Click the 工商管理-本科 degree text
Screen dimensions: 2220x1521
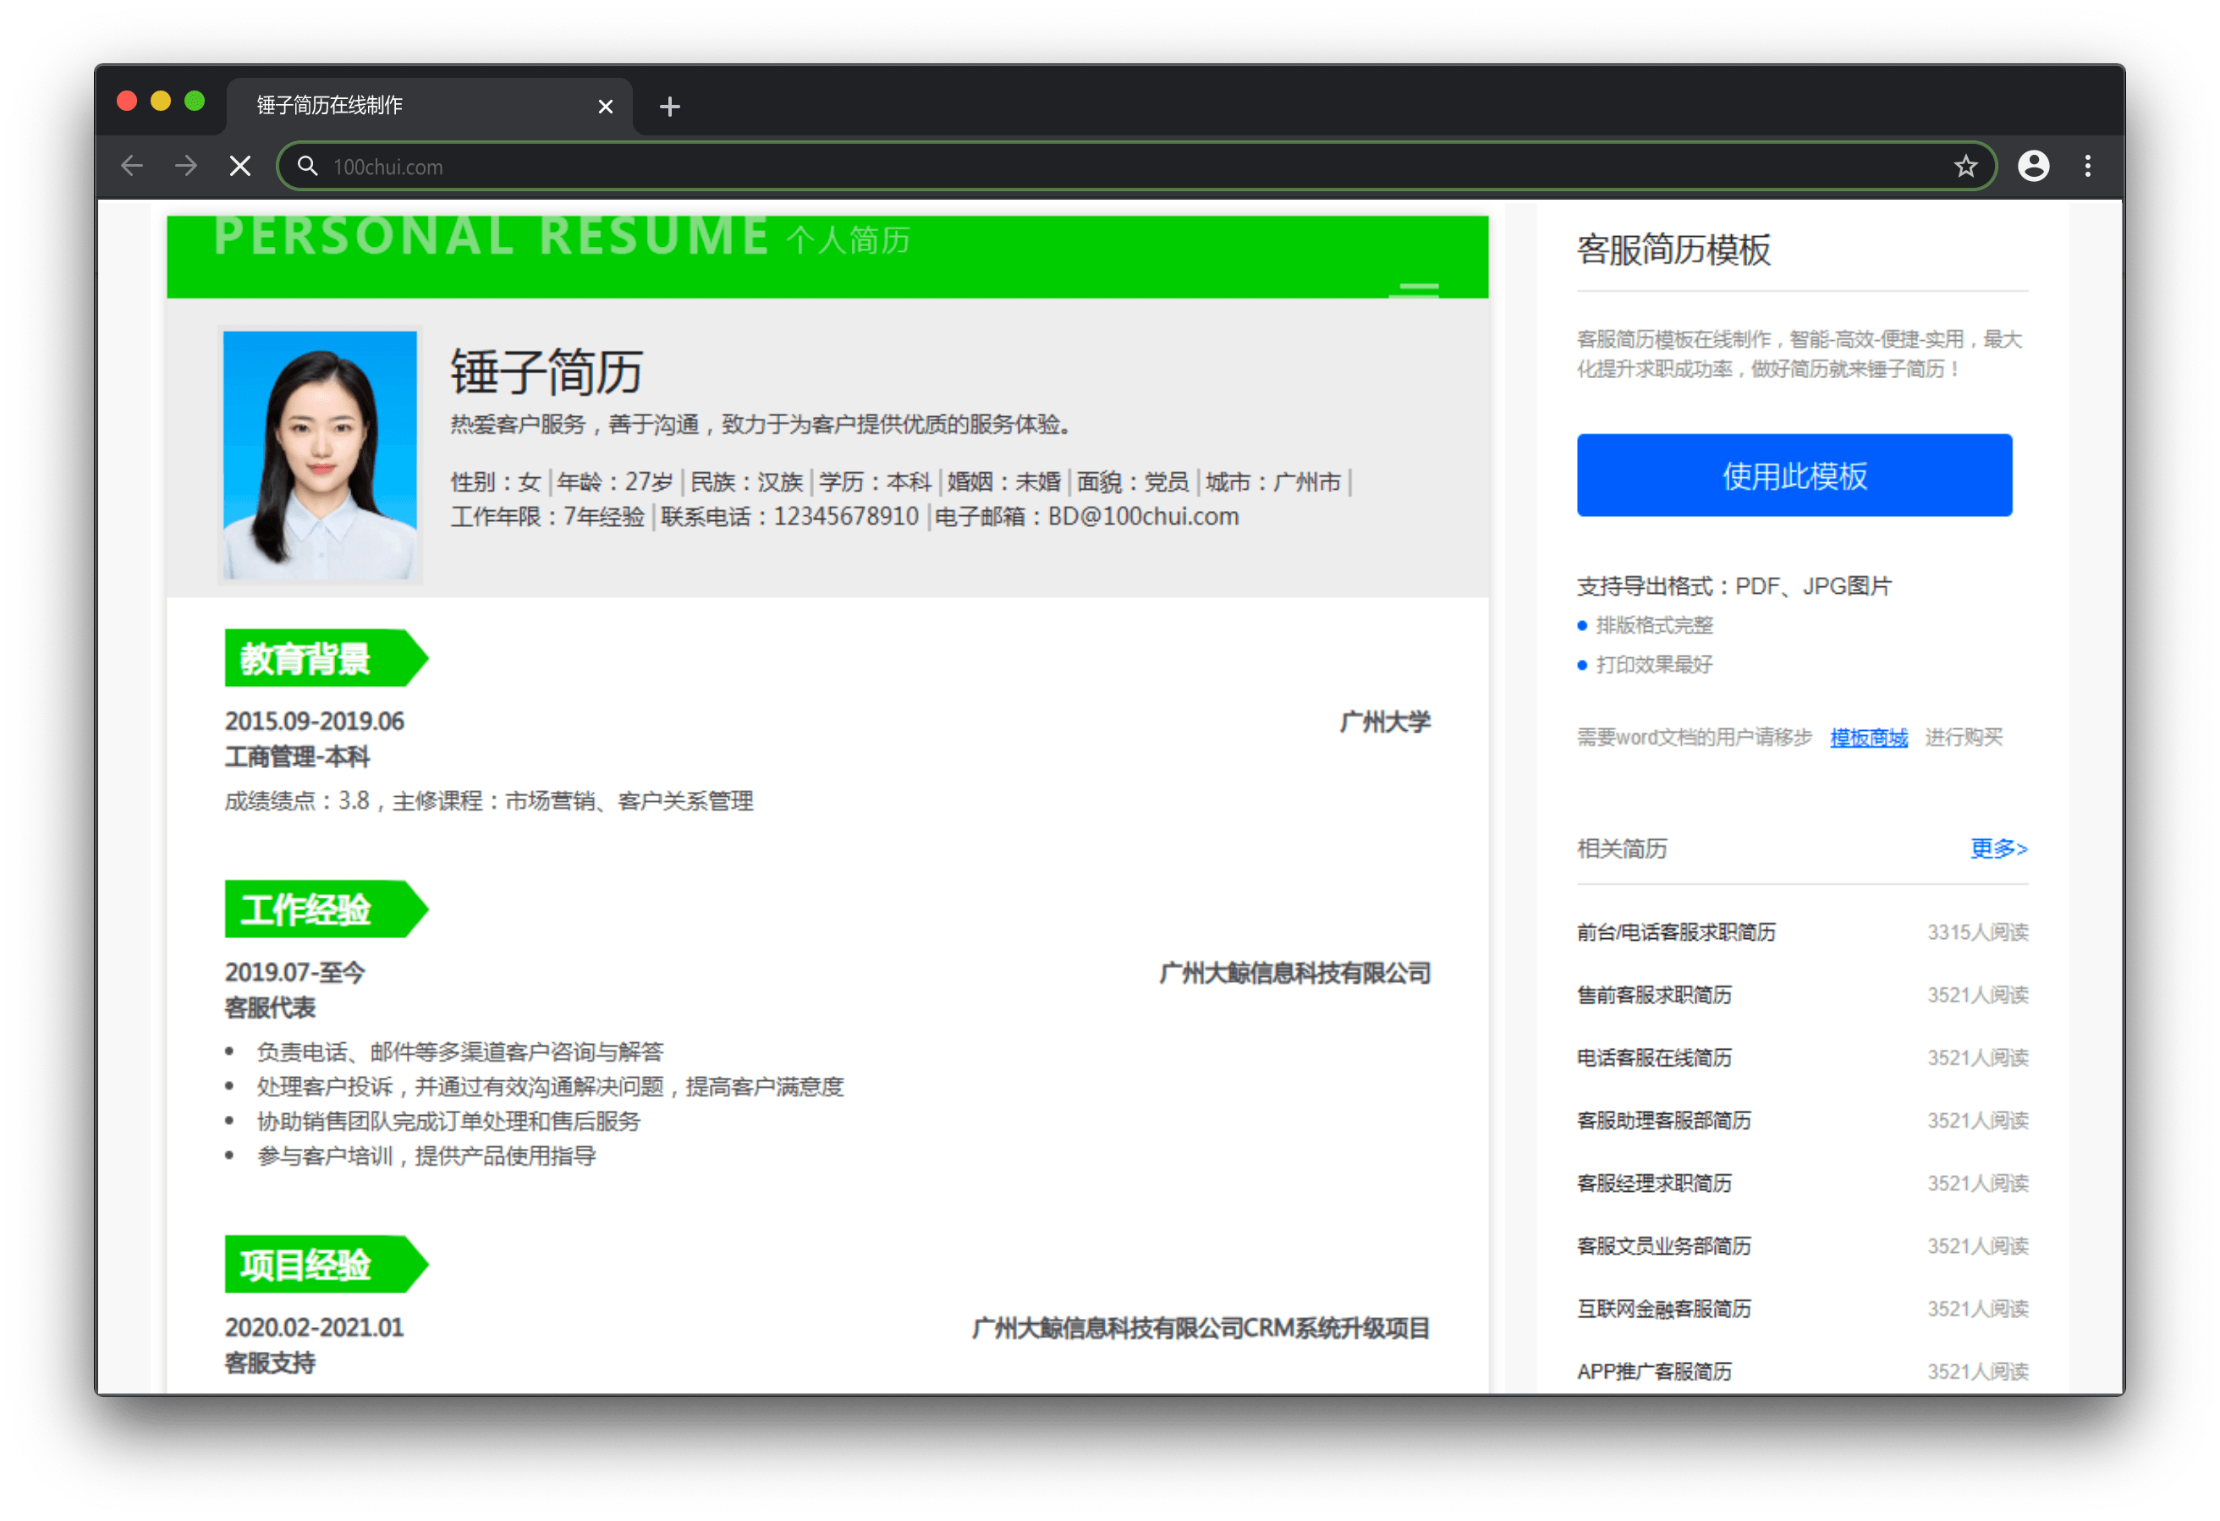click(297, 756)
